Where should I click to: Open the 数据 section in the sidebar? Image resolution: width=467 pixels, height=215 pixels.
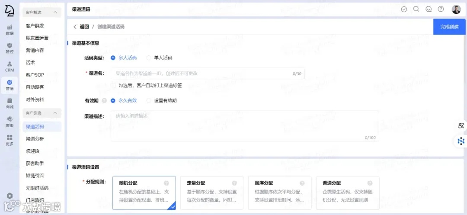tap(10, 30)
